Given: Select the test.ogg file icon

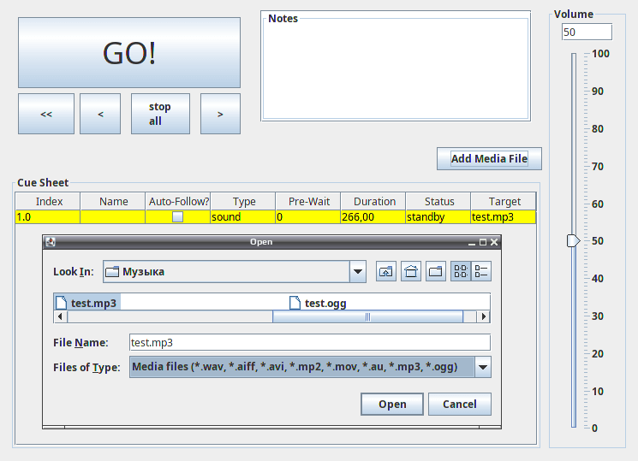Looking at the screenshot, I should 295,303.
